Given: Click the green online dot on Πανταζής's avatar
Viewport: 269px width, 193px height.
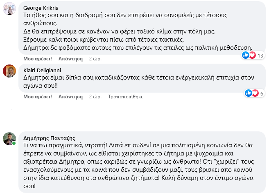Looking at the screenshot, I should [14, 143].
